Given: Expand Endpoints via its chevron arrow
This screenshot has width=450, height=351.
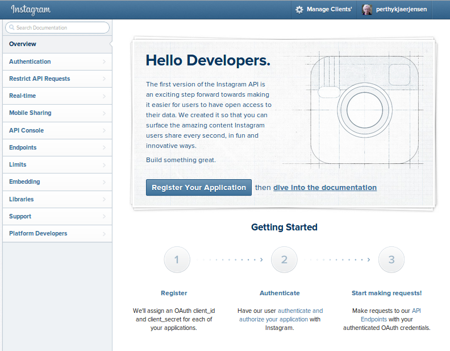Looking at the screenshot, I should pyautogui.click(x=104, y=148).
